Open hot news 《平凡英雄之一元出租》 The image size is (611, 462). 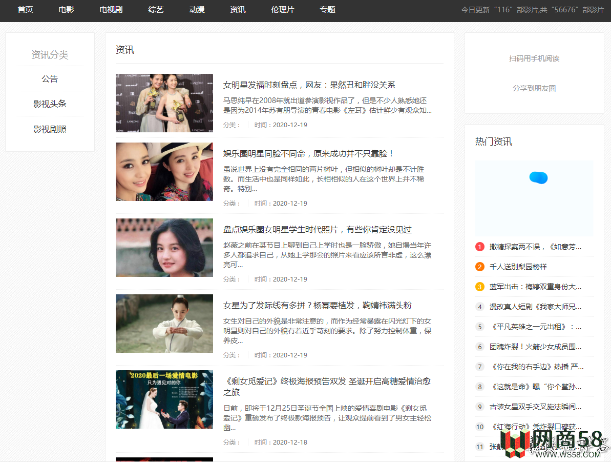click(x=535, y=327)
